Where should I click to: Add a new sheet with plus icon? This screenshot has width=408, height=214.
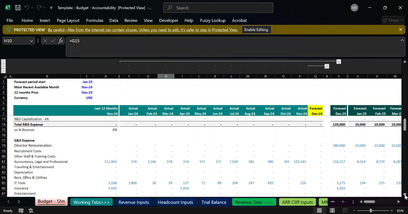(x=343, y=202)
